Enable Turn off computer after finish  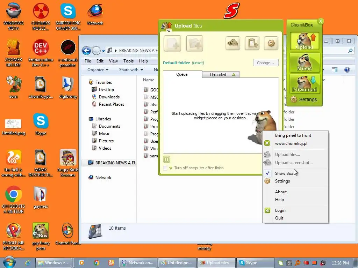click(165, 168)
